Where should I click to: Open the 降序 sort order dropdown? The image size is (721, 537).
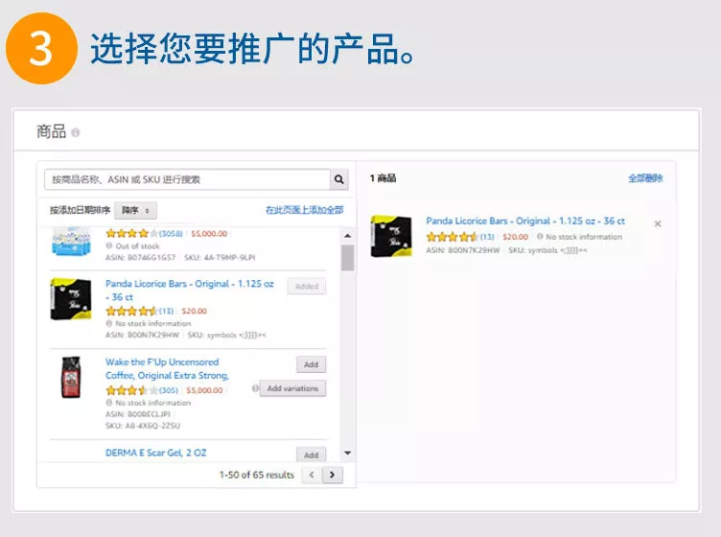pyautogui.click(x=136, y=210)
